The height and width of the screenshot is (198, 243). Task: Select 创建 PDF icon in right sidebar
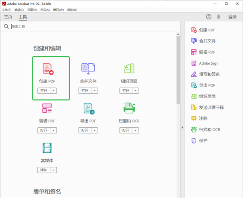194,30
